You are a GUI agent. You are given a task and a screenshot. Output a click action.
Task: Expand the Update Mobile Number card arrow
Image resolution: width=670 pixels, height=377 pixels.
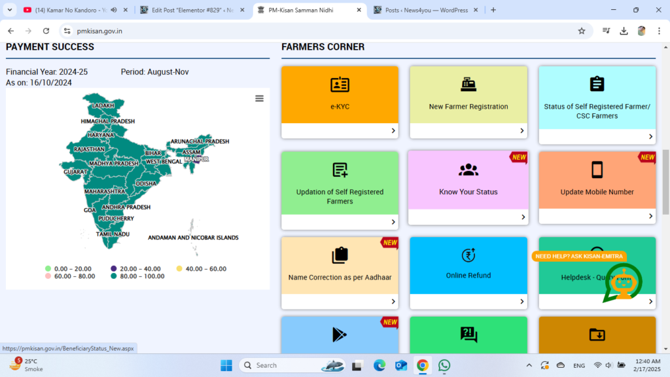pos(650,216)
